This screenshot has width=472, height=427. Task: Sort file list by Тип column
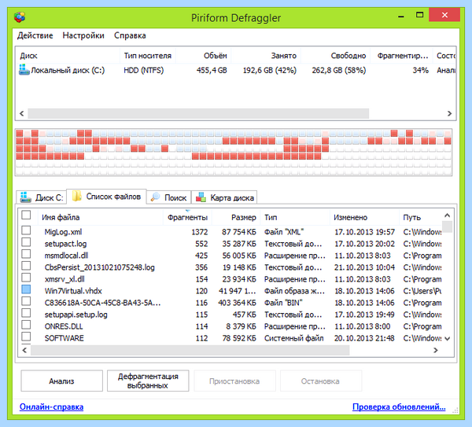295,217
